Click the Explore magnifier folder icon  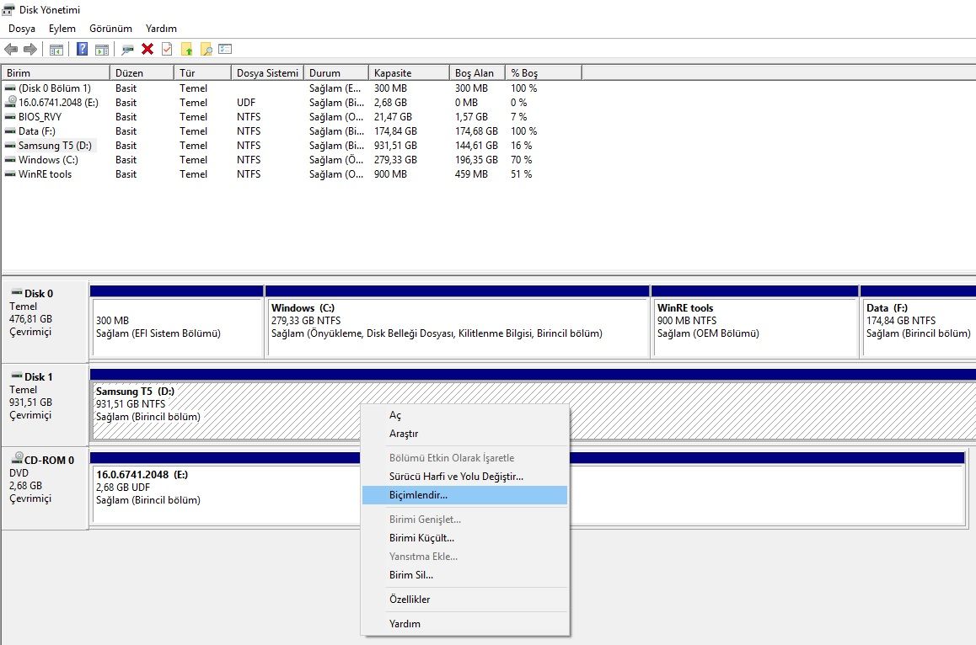[x=206, y=49]
